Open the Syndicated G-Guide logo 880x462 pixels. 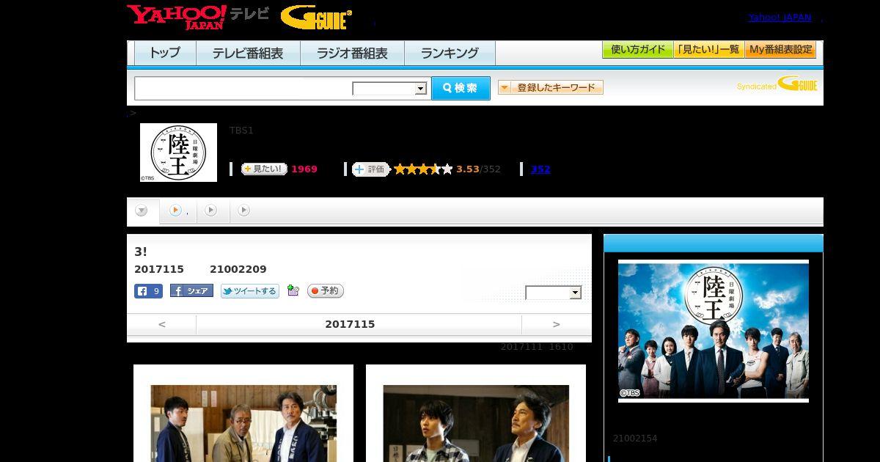pos(777,85)
